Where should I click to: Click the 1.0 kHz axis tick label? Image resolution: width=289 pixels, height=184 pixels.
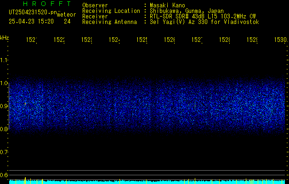coord(4,83)
